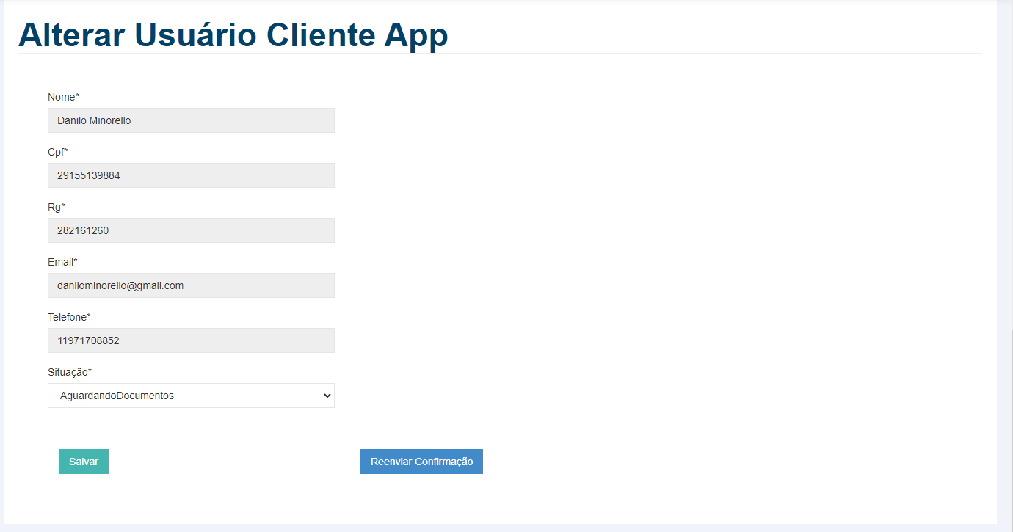This screenshot has height=532, width=1013.
Task: Click the Rg field label
Action: point(56,207)
